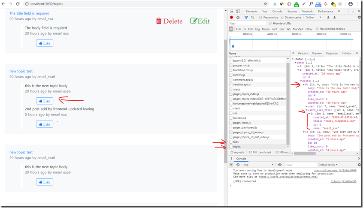Viewport: 363px width, 208px height.
Task: Create live expression eye icon
Action: pos(280,165)
